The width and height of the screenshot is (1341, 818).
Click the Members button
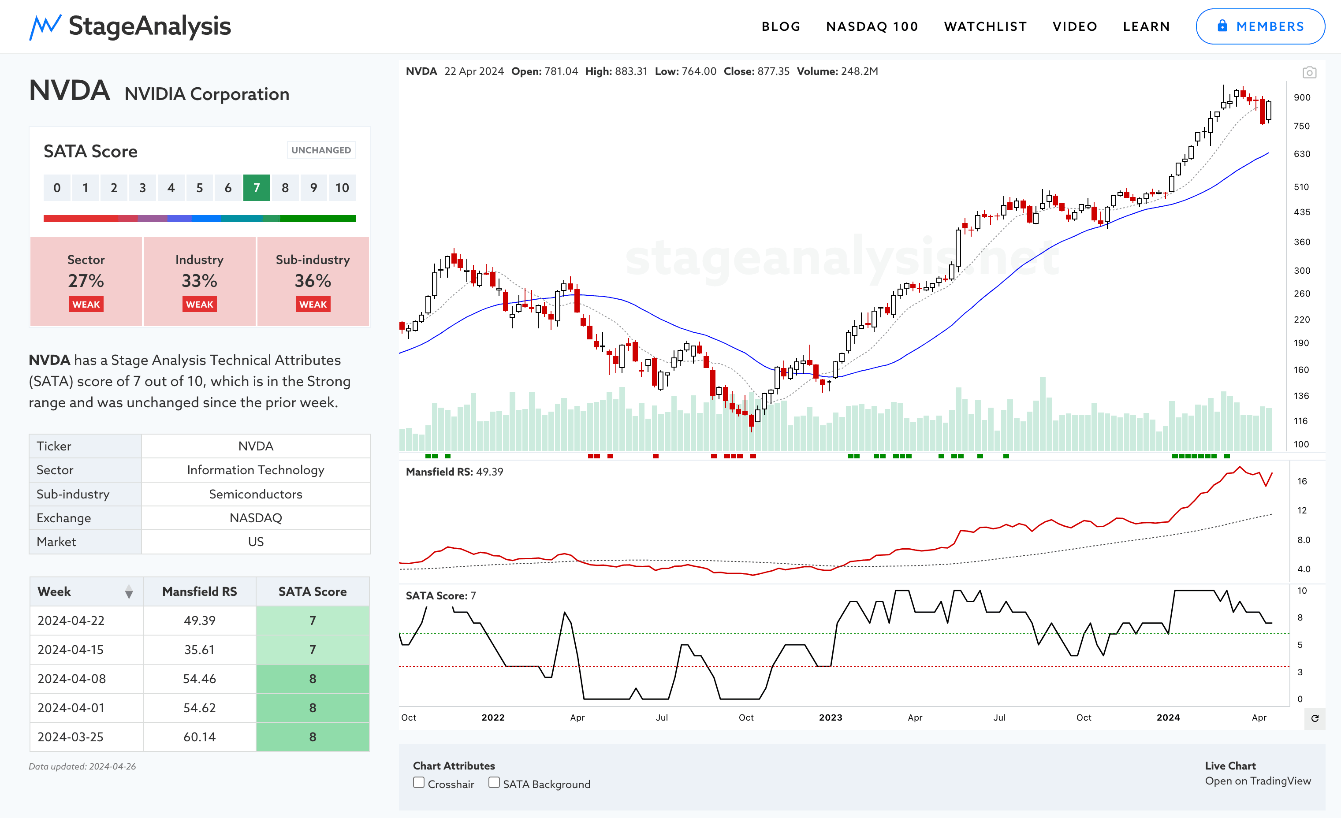[1260, 26]
